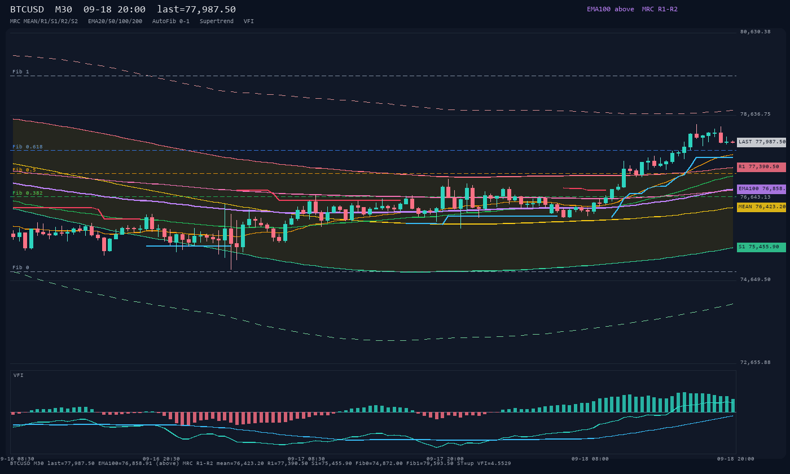Viewport: 790px width, 474px height.
Task: Click the Fib 0 level label
Action: tap(21, 267)
